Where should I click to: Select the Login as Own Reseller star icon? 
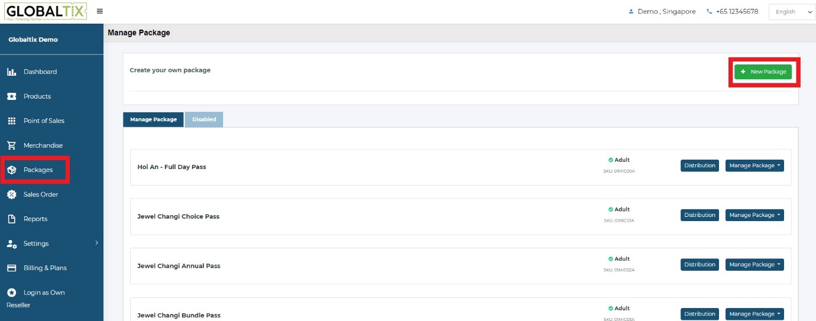(x=11, y=293)
